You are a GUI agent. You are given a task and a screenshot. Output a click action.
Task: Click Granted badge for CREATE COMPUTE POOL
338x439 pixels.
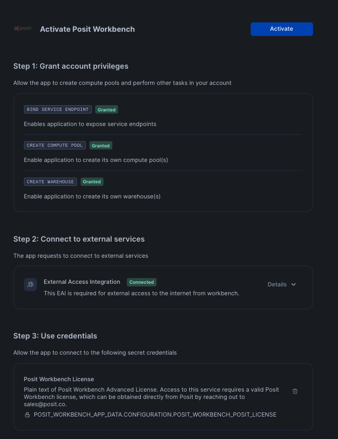pyautogui.click(x=101, y=146)
